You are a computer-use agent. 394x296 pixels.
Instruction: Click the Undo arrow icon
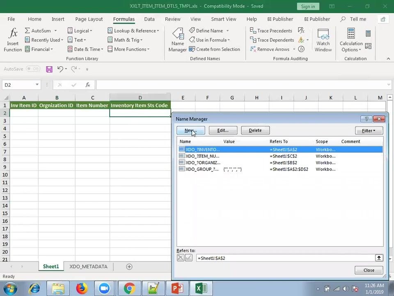tap(60, 69)
